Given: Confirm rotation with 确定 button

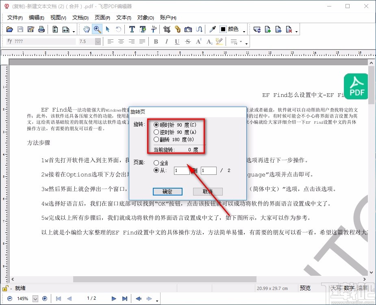Looking at the screenshot, I should pos(167,191).
